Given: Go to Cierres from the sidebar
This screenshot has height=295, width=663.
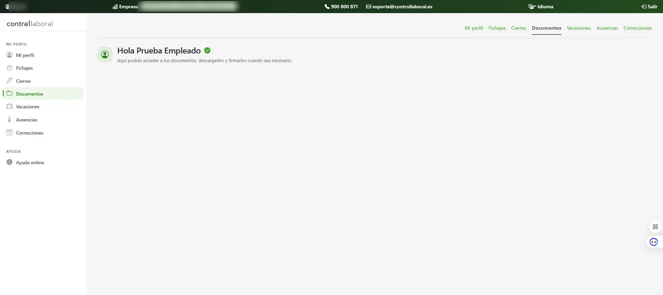Looking at the screenshot, I should (43, 81).
